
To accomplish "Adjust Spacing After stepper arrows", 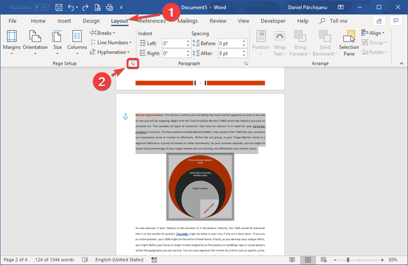I will (244, 54).
